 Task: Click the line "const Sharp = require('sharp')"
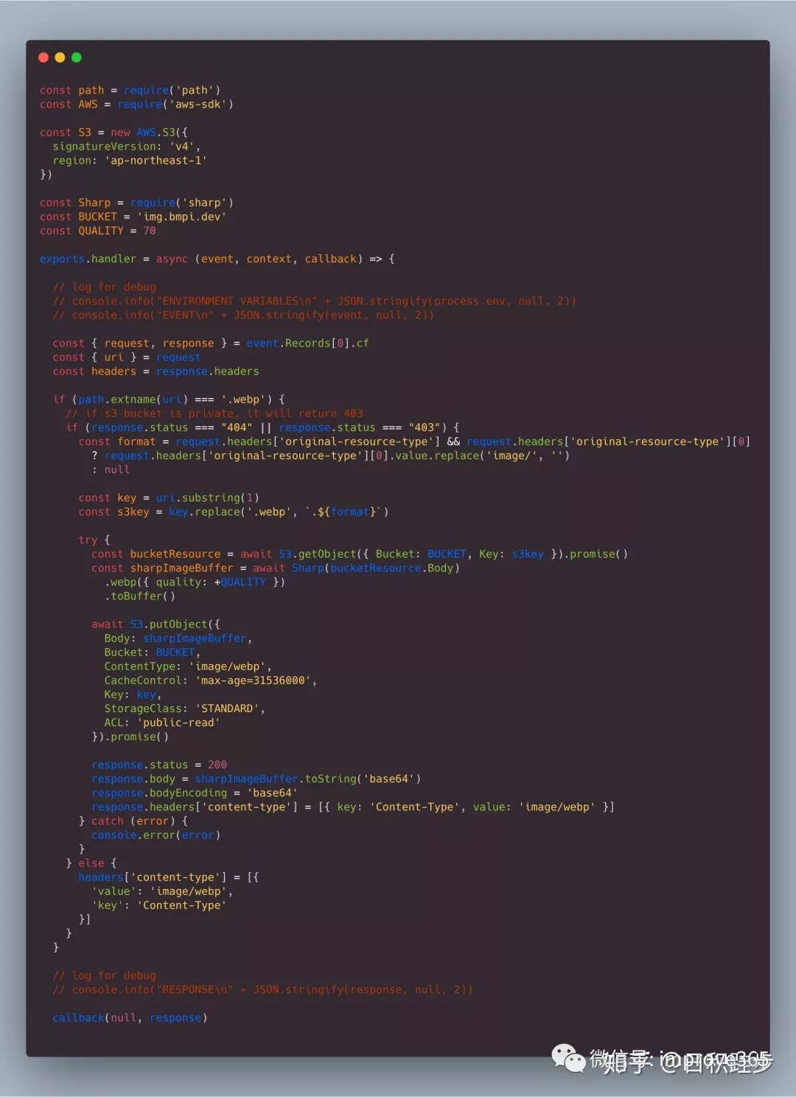click(x=136, y=203)
